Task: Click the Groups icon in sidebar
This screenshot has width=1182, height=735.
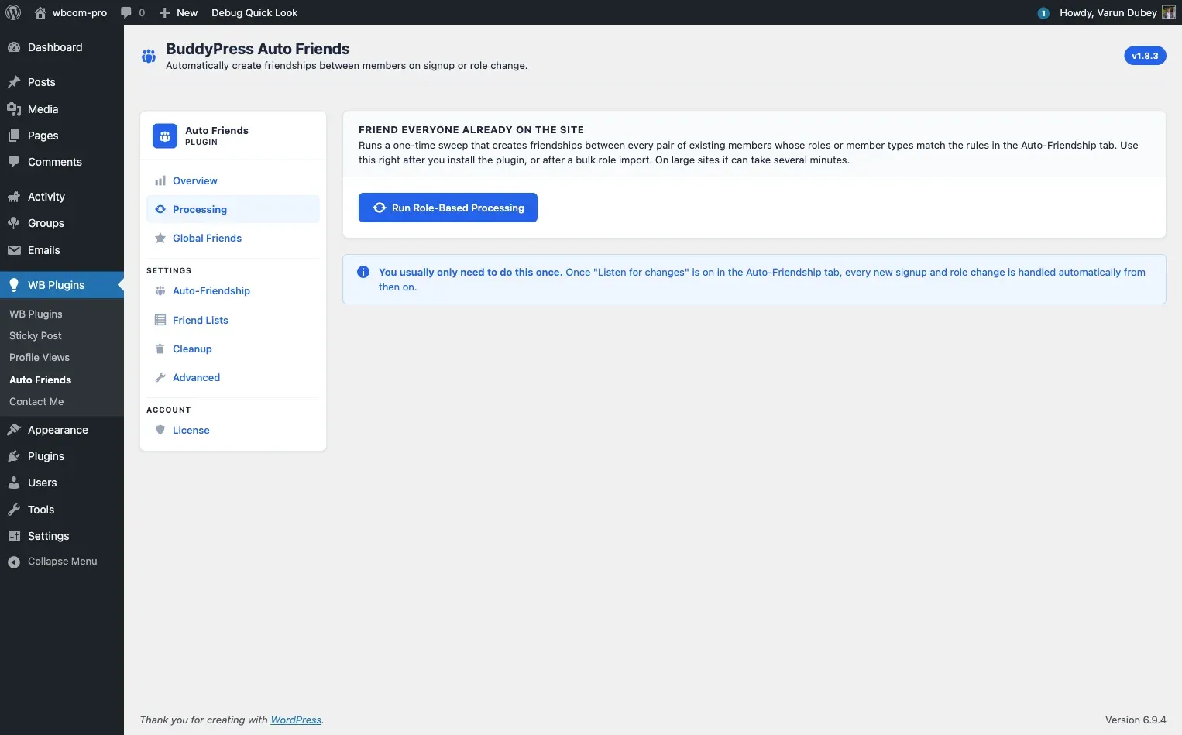Action: tap(14, 223)
